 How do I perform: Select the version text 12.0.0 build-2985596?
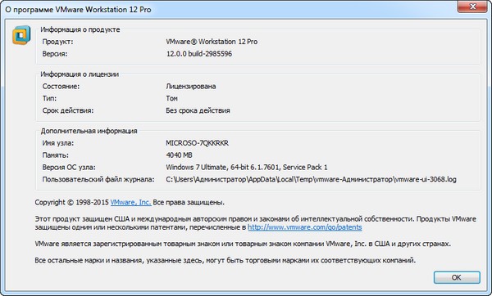click(199, 54)
